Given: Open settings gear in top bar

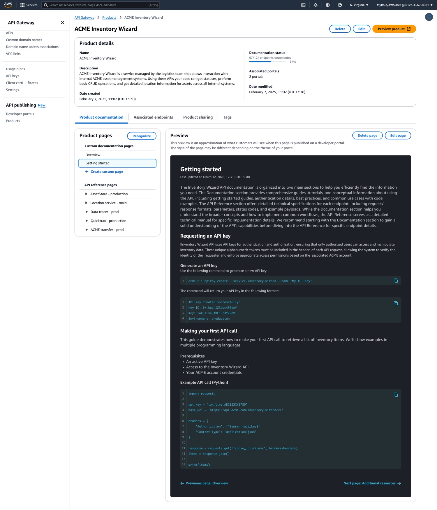Looking at the screenshot, I should (x=328, y=5).
